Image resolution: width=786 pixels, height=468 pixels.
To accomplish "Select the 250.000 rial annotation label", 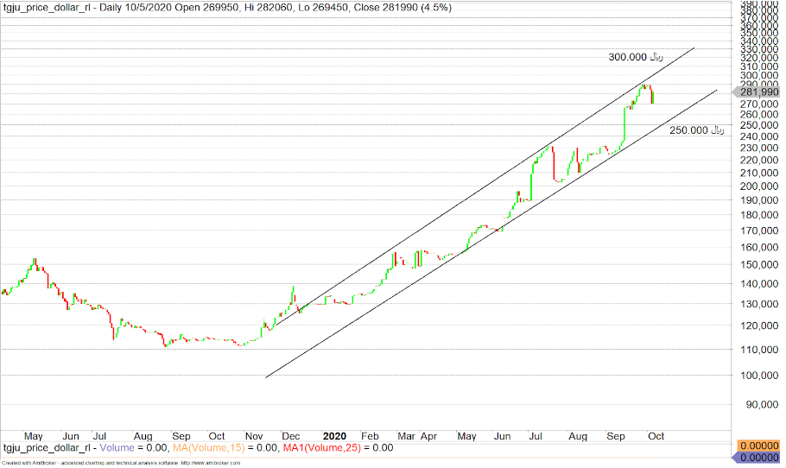I will (x=695, y=130).
